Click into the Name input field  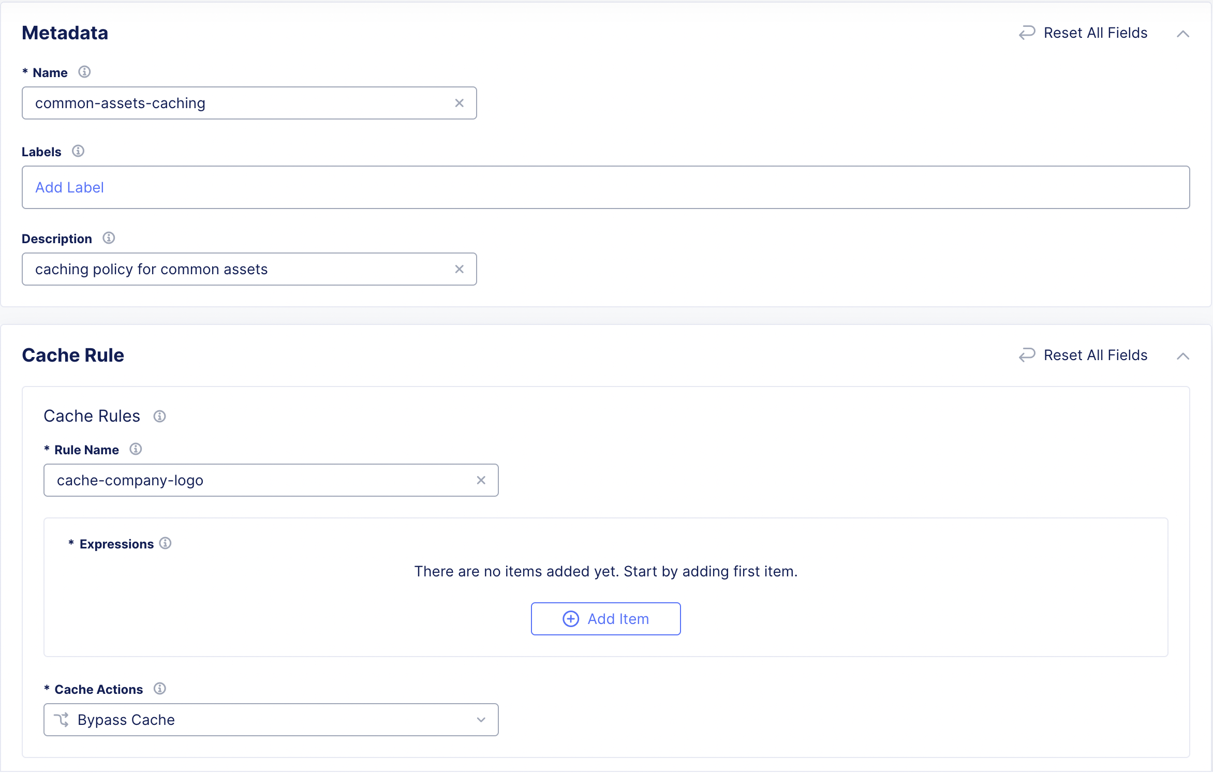click(238, 103)
